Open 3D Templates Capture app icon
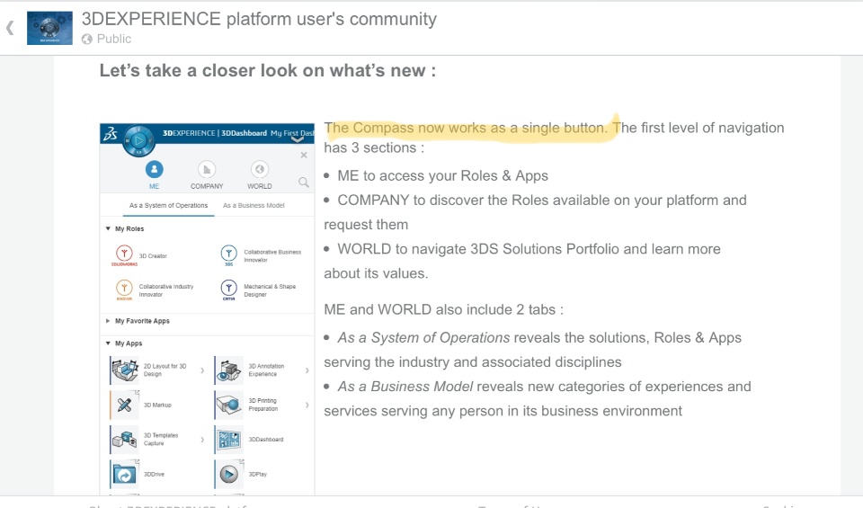Screen dimensions: 863x508 pos(125,439)
